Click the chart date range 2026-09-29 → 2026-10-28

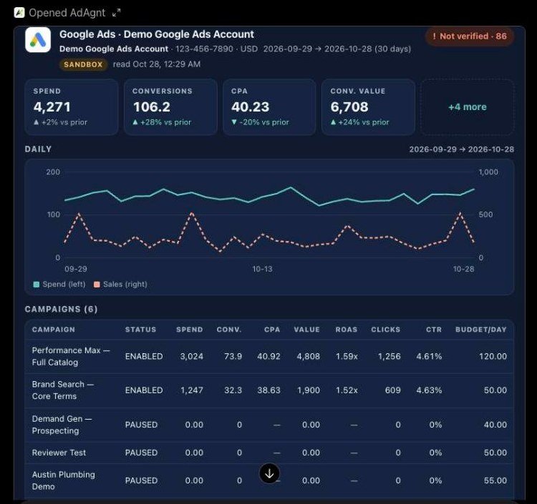click(462, 149)
